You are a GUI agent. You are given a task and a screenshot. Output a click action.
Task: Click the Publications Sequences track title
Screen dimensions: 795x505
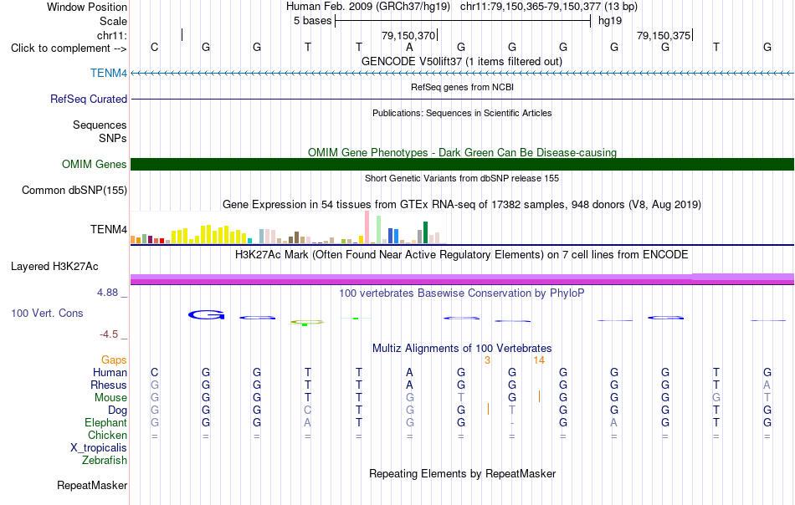click(x=462, y=113)
